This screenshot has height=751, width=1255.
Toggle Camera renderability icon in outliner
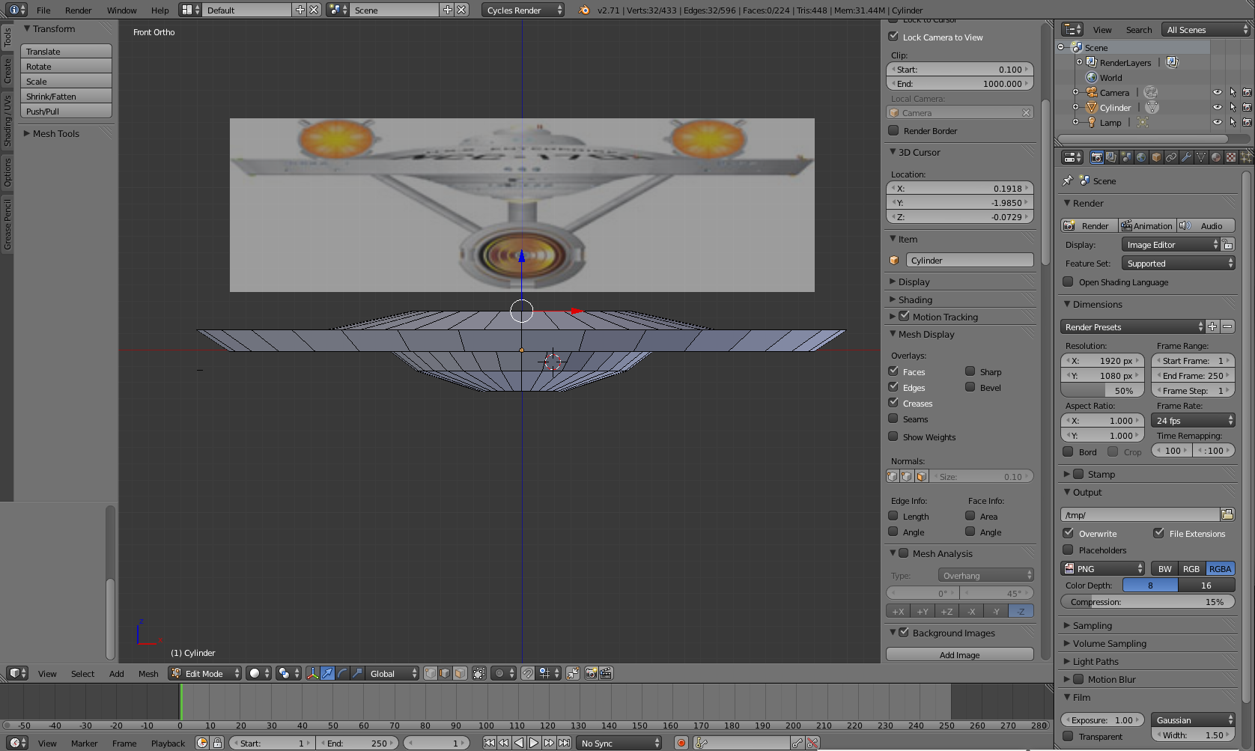(1247, 93)
